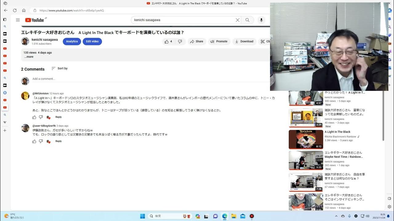Reload the page with the refresh icon

(x=15, y=10)
